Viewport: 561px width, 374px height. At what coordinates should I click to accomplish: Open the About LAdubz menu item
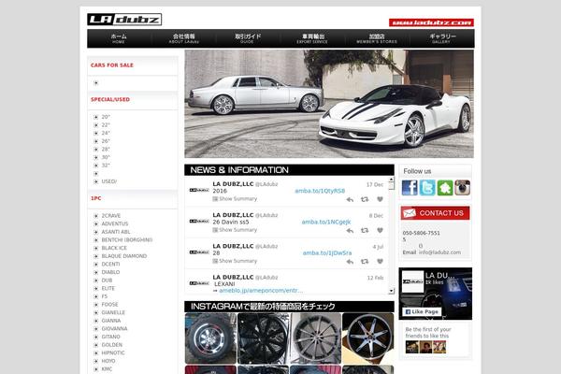pos(183,38)
